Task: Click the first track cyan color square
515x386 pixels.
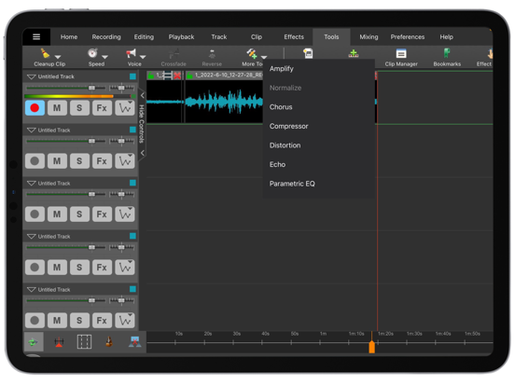Action: click(x=132, y=76)
